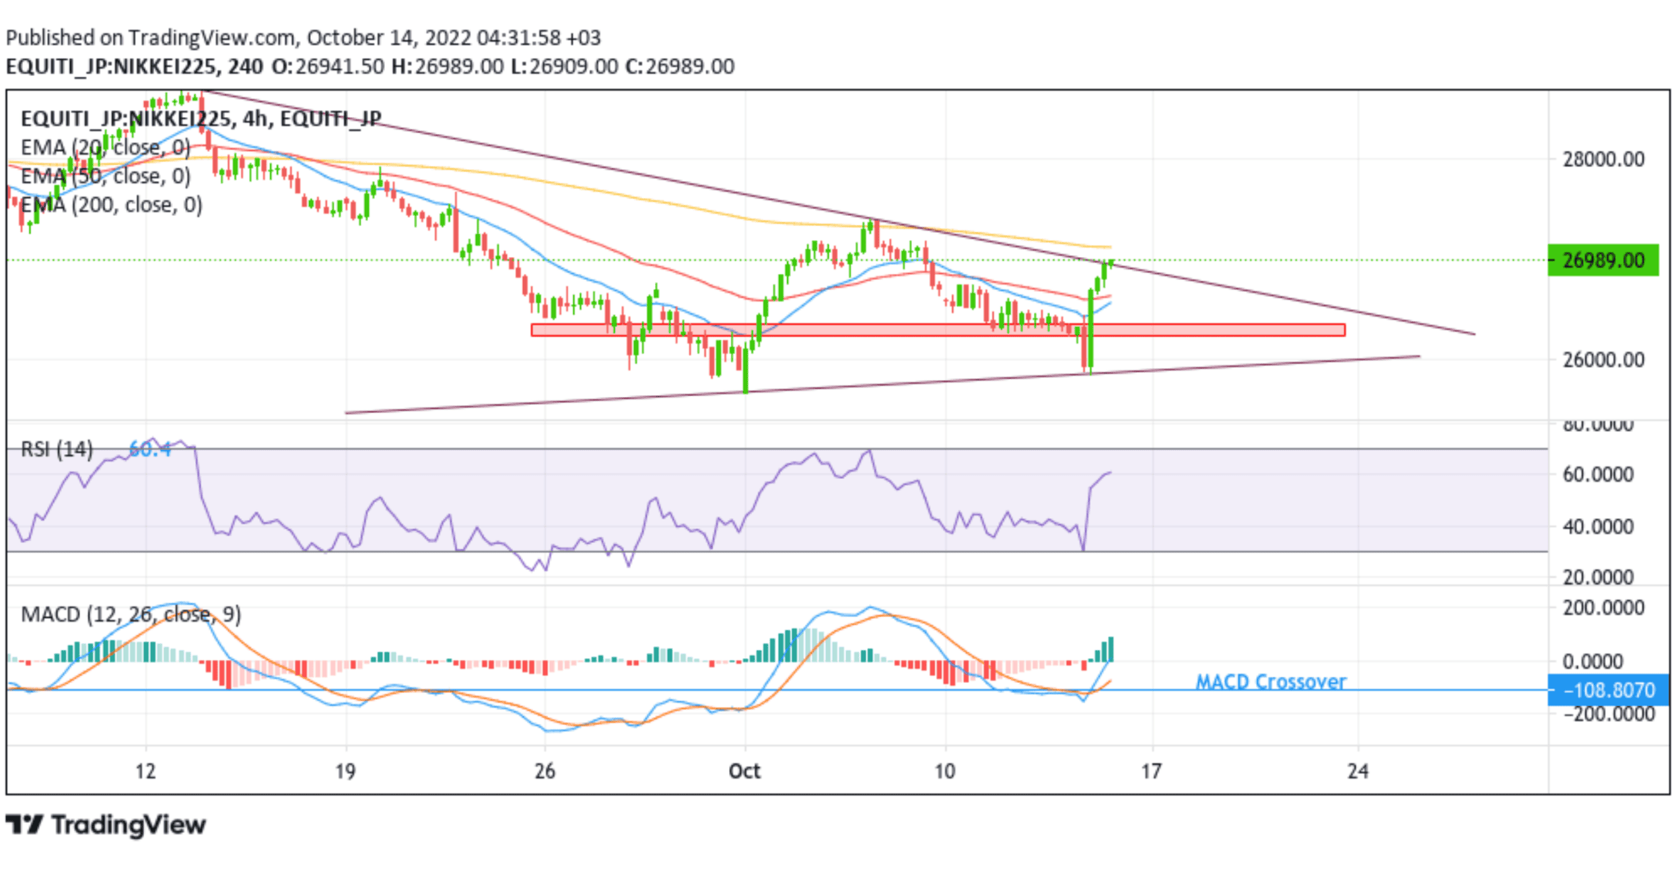Click the 60.0000 RSI axis label
Viewport: 1676px width, 872px height.
[x=1598, y=474]
